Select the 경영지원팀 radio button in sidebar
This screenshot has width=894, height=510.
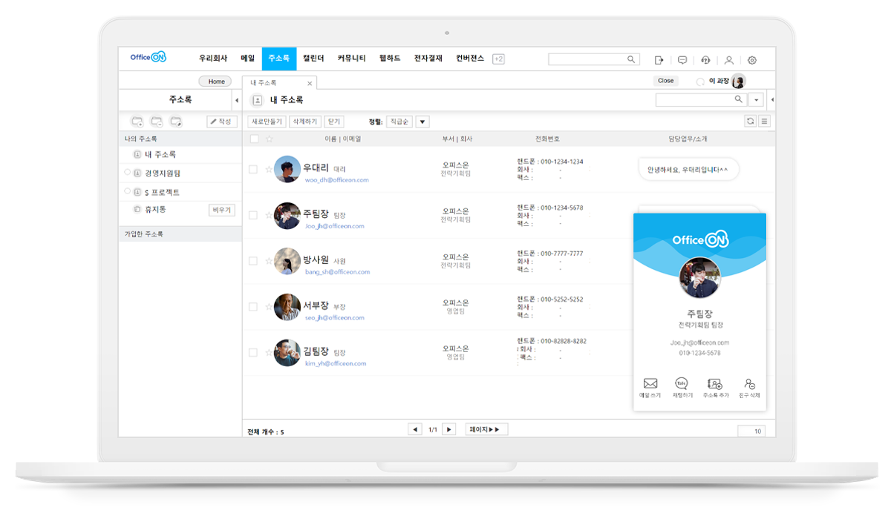coord(127,173)
